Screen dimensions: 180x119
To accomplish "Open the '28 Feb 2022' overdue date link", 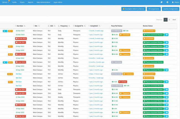I will click(x=21, y=39).
